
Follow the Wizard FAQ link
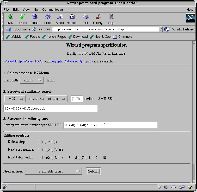pyautogui.click(x=33, y=61)
